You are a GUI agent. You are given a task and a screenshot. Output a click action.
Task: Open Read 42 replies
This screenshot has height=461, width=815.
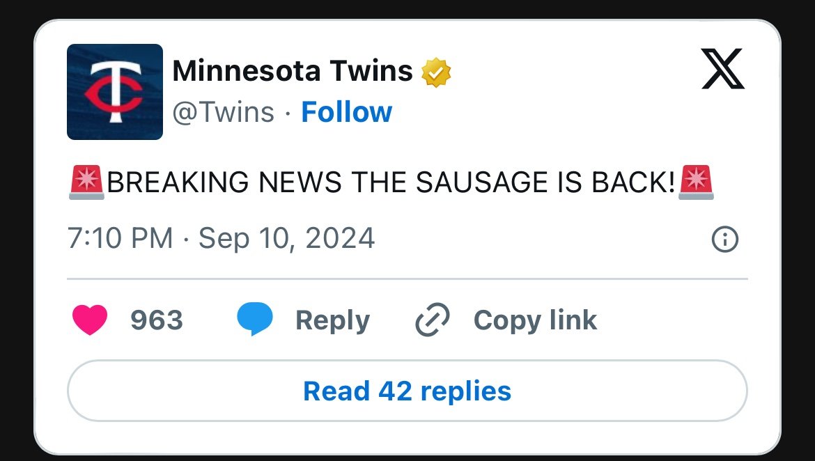coord(407,391)
